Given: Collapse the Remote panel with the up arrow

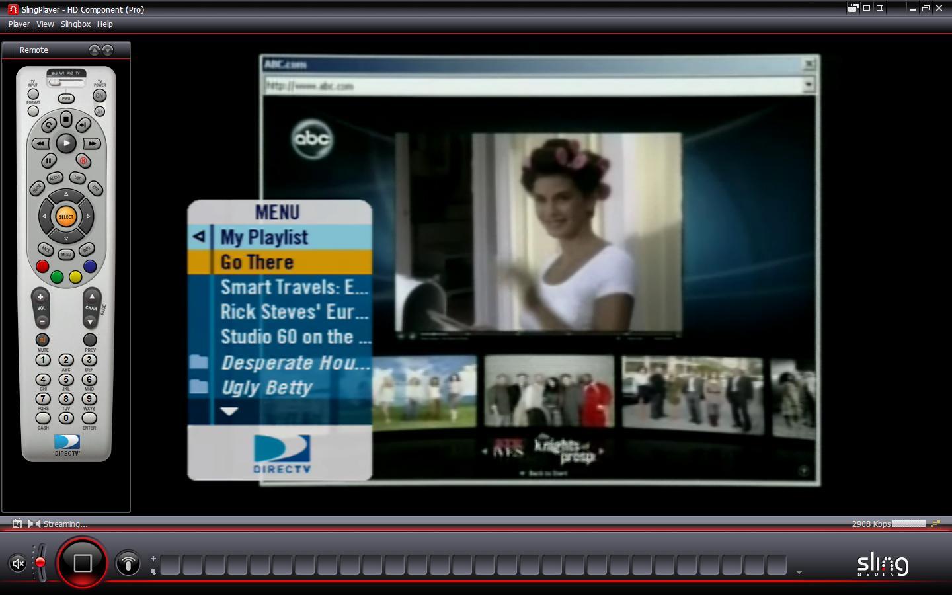Looking at the screenshot, I should tap(94, 50).
